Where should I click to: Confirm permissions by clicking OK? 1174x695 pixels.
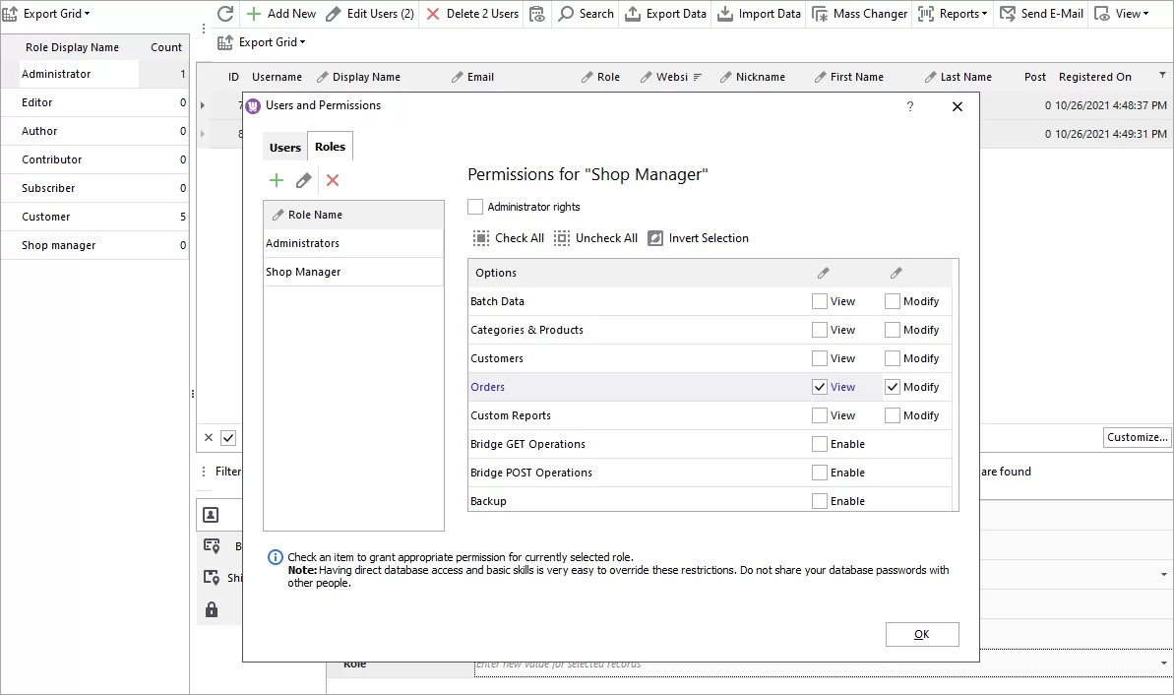(x=922, y=634)
